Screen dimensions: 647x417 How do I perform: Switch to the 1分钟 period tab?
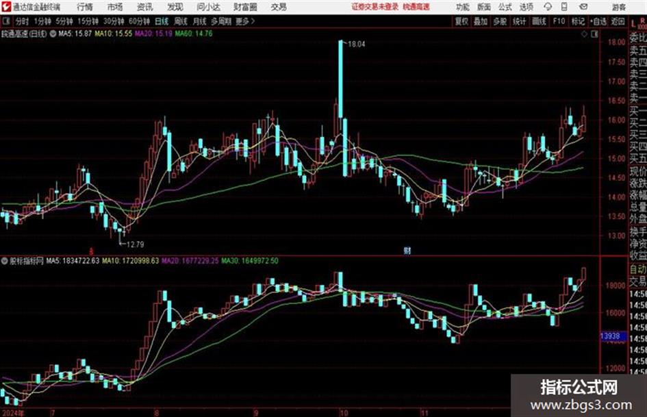(42, 21)
